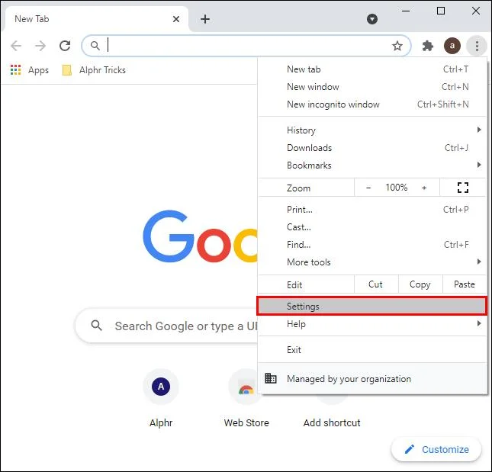Click the managed organization building icon

271,378
